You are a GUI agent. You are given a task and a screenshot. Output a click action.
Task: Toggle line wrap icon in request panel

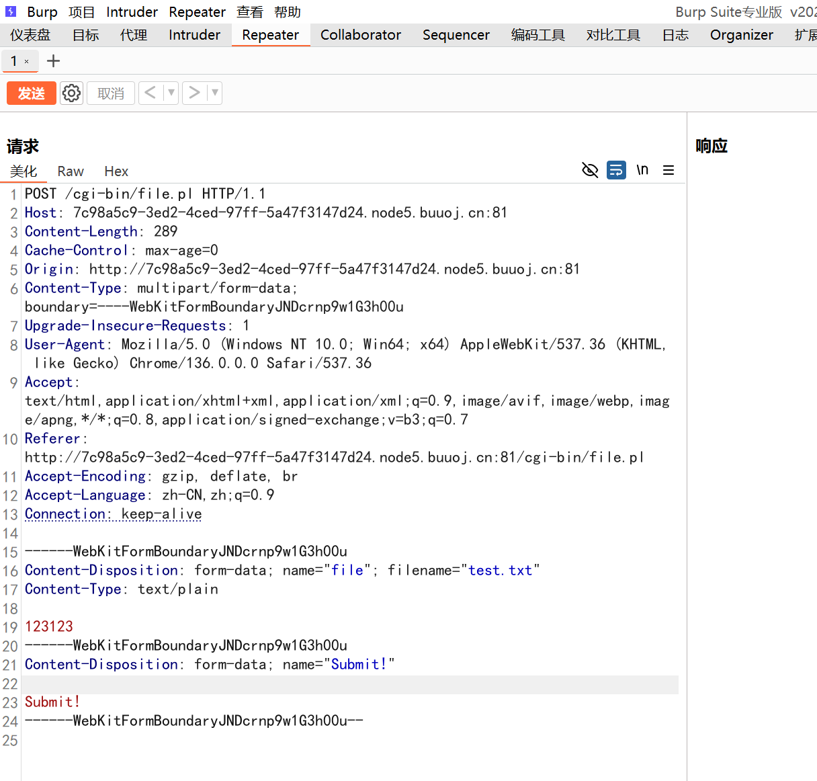(616, 170)
